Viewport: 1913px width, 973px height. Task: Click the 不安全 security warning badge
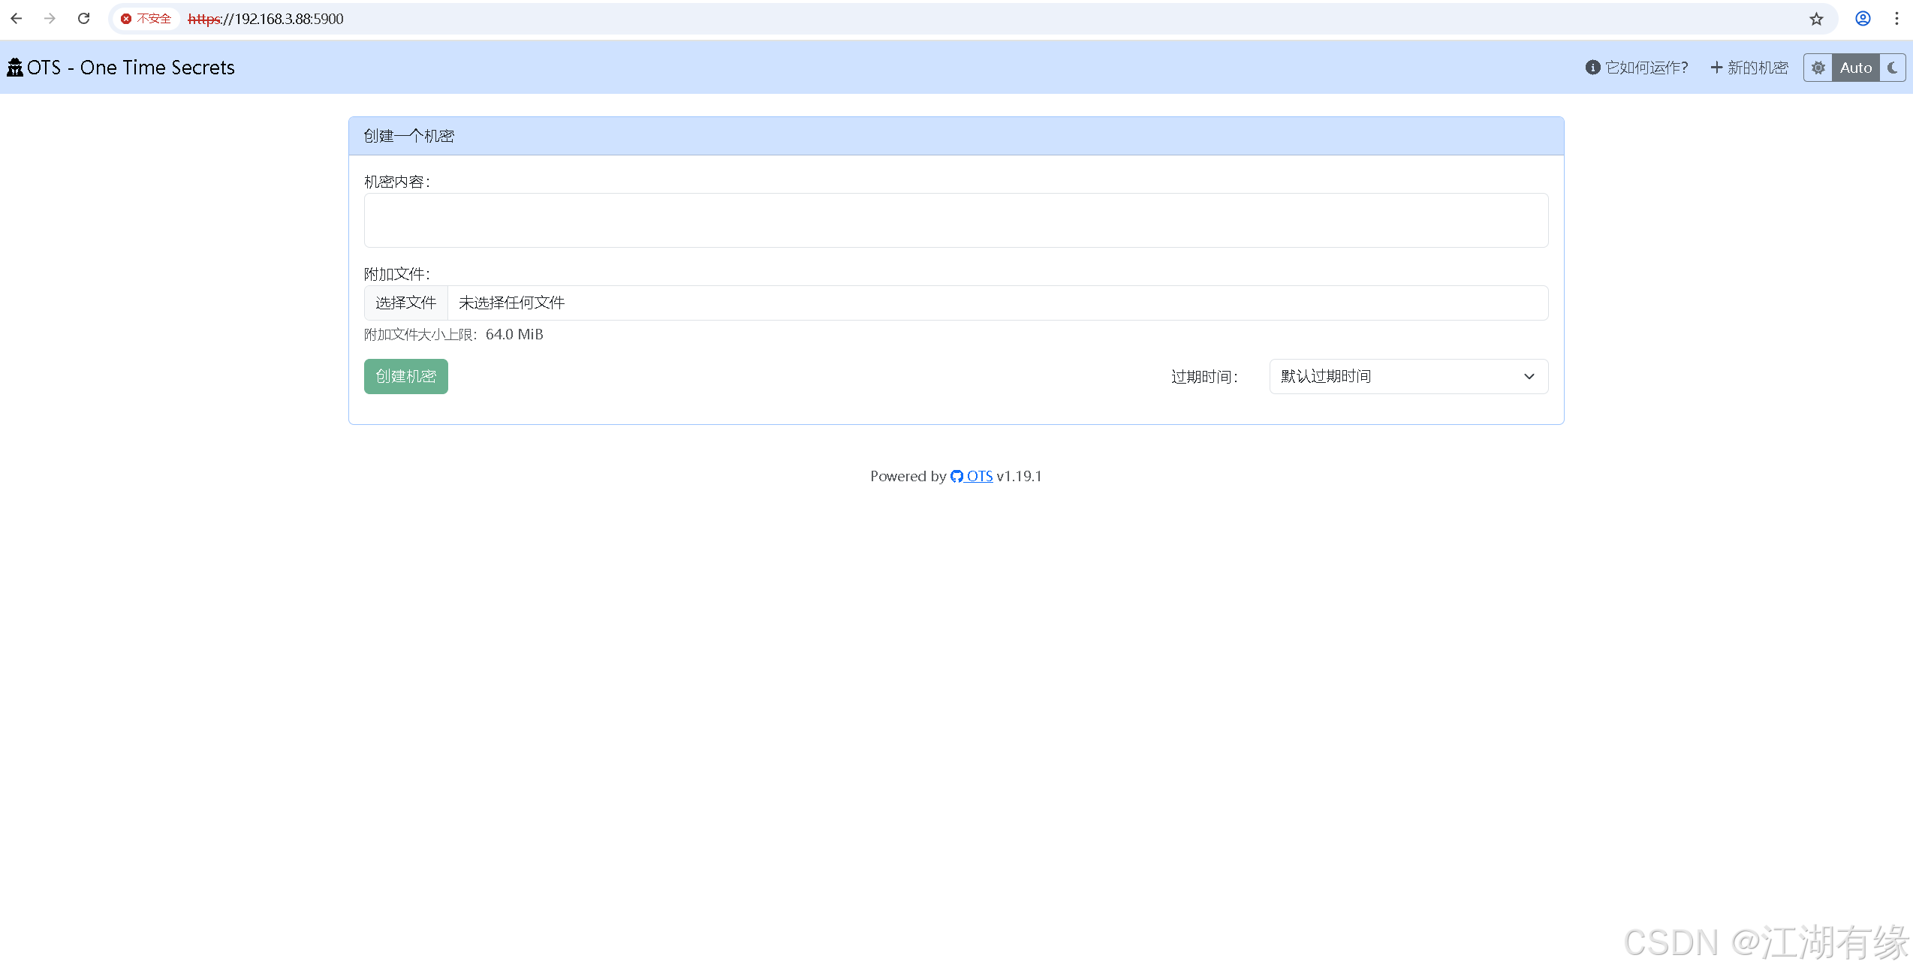coord(146,19)
